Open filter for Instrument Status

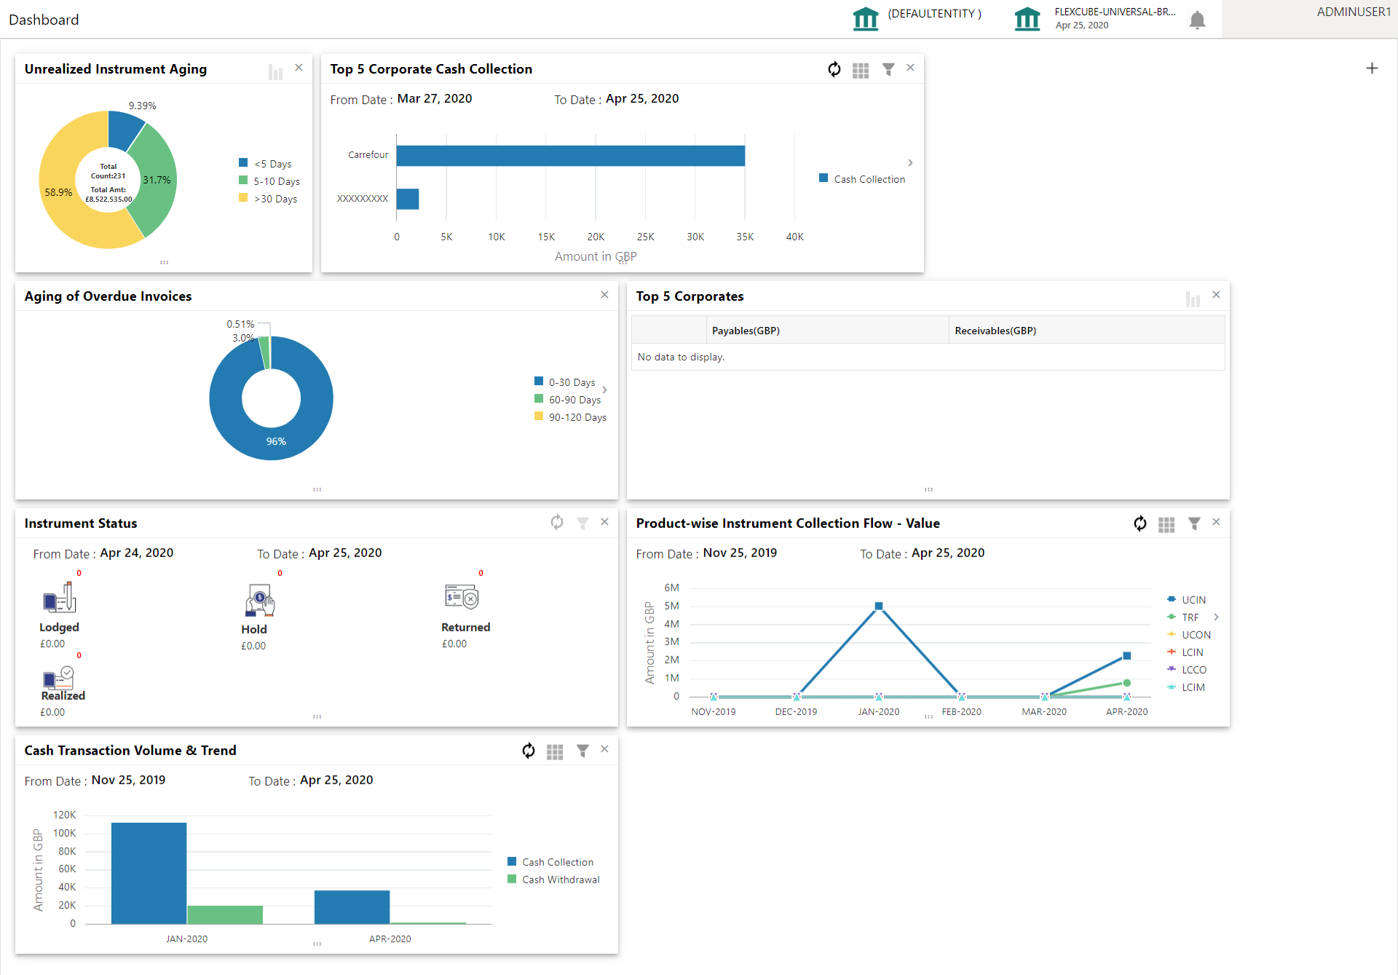click(582, 524)
